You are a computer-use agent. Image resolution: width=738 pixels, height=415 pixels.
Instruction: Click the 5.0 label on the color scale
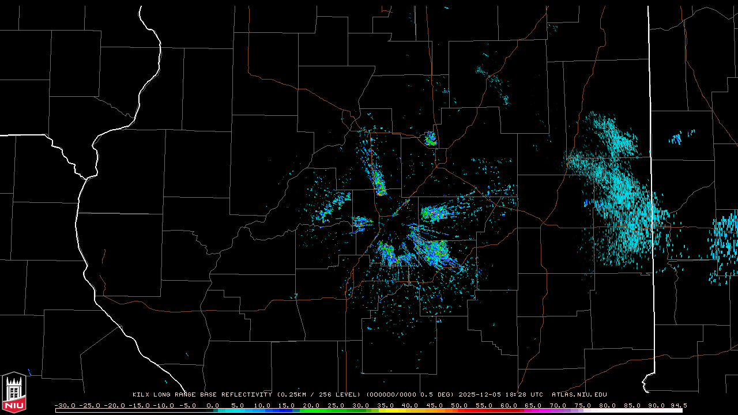(x=238, y=405)
